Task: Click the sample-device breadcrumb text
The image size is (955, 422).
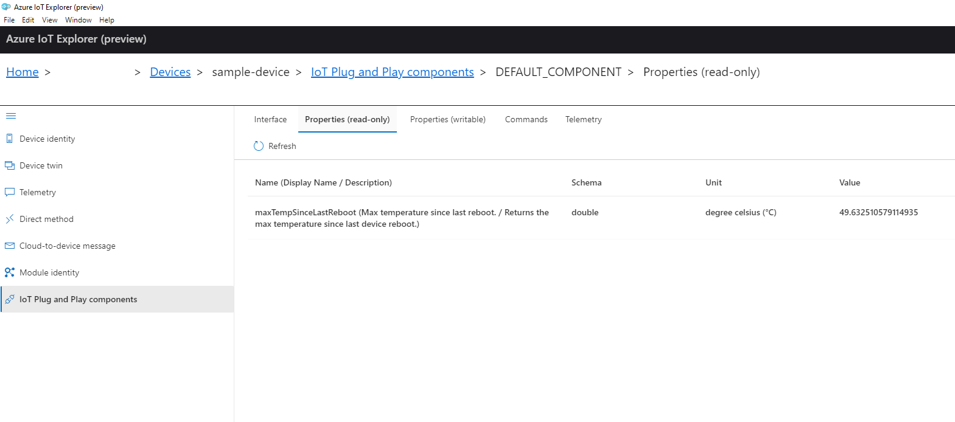Action: click(251, 72)
